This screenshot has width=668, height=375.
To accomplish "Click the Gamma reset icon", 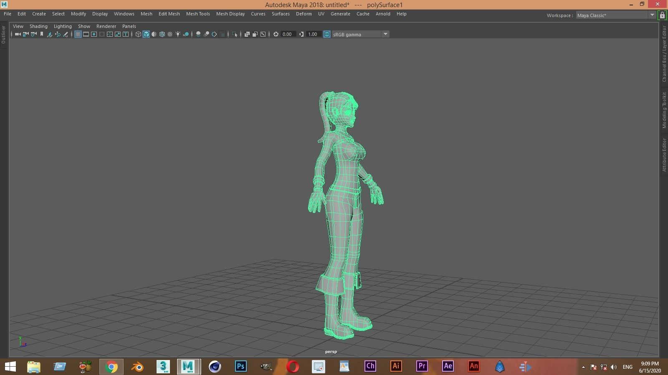I will (x=301, y=34).
